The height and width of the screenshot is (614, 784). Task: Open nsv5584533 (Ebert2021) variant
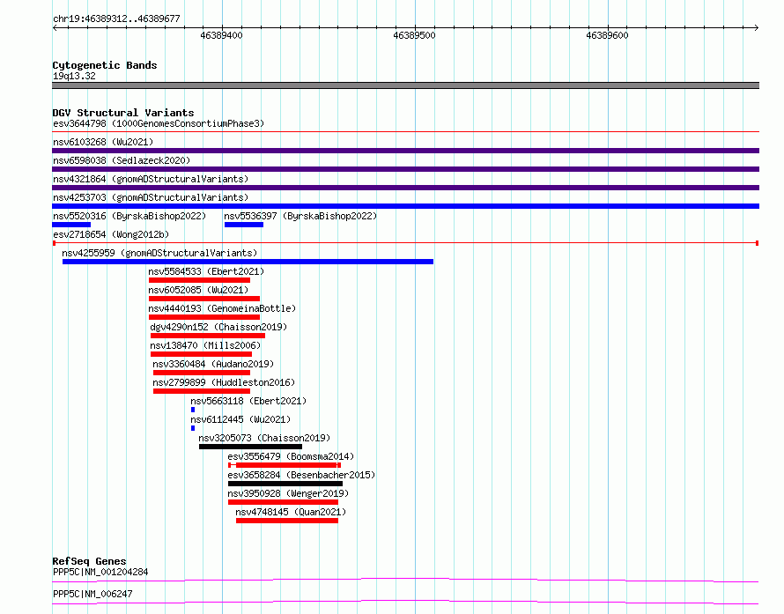point(206,271)
